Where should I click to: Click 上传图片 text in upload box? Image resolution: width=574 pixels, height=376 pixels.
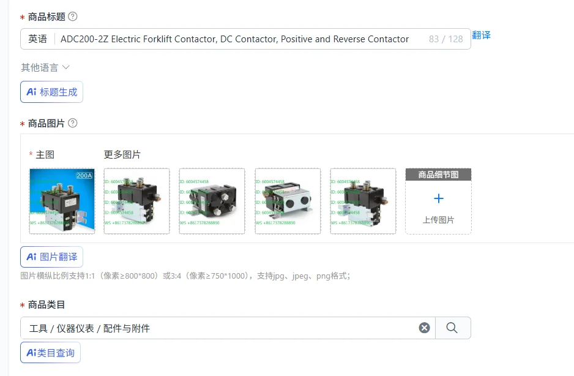(x=439, y=220)
